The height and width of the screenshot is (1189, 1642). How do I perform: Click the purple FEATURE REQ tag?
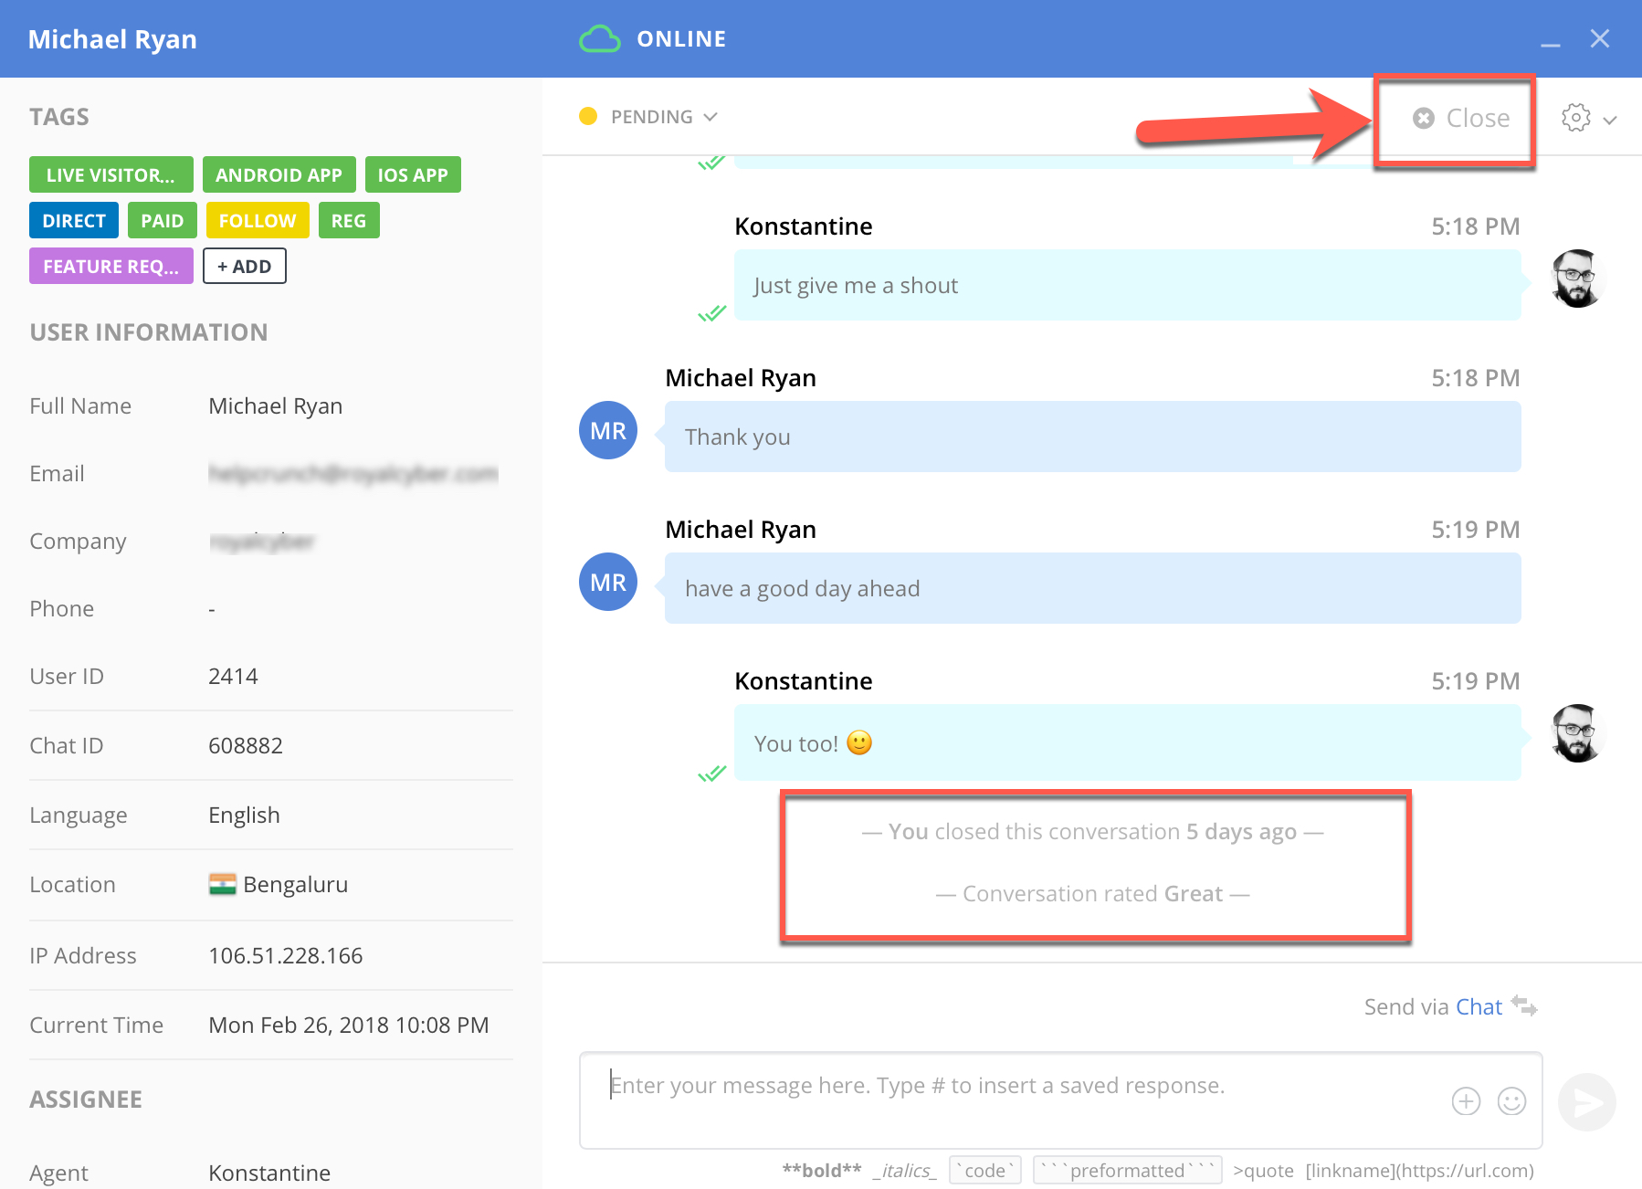click(111, 266)
